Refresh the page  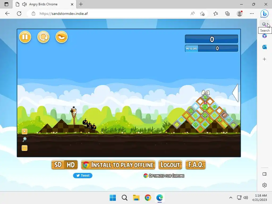pyautogui.click(x=19, y=14)
